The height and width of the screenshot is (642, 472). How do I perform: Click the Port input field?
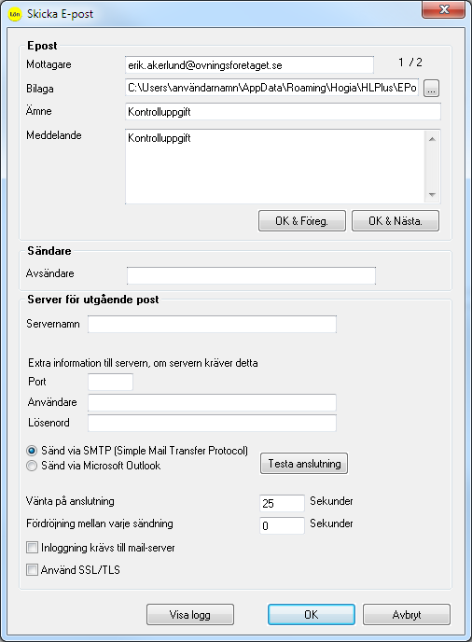[x=110, y=382]
